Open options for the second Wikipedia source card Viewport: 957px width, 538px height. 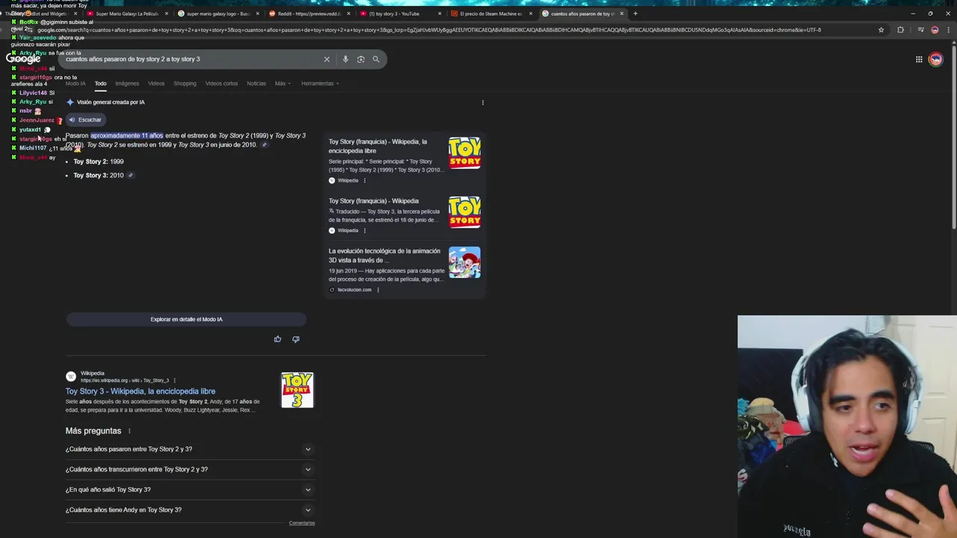[365, 231]
